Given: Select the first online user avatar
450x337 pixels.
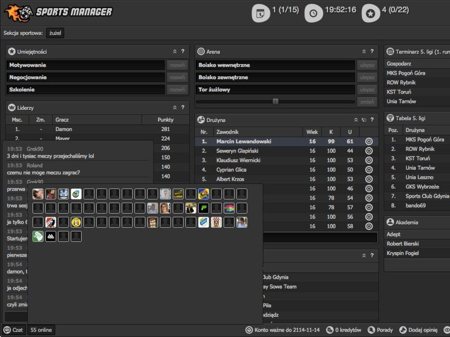Looking at the screenshot, I should 38,194.
